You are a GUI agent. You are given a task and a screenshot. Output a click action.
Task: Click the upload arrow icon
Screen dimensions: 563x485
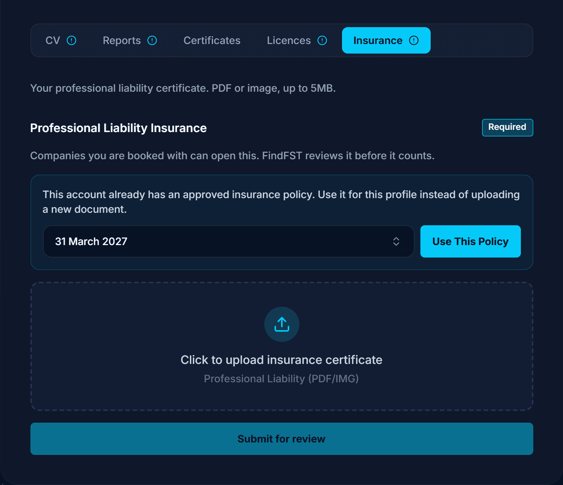click(x=282, y=324)
